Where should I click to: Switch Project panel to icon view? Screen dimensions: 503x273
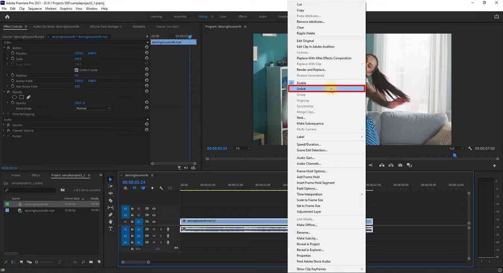21,262
